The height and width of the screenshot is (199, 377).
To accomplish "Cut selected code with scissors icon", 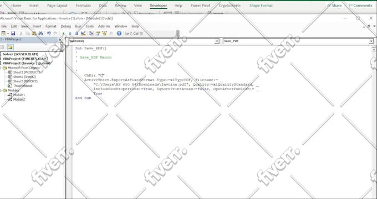I will [21, 33].
